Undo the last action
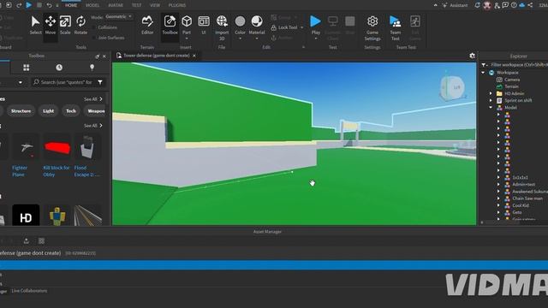This screenshot has height=308, width=548. [50, 5]
